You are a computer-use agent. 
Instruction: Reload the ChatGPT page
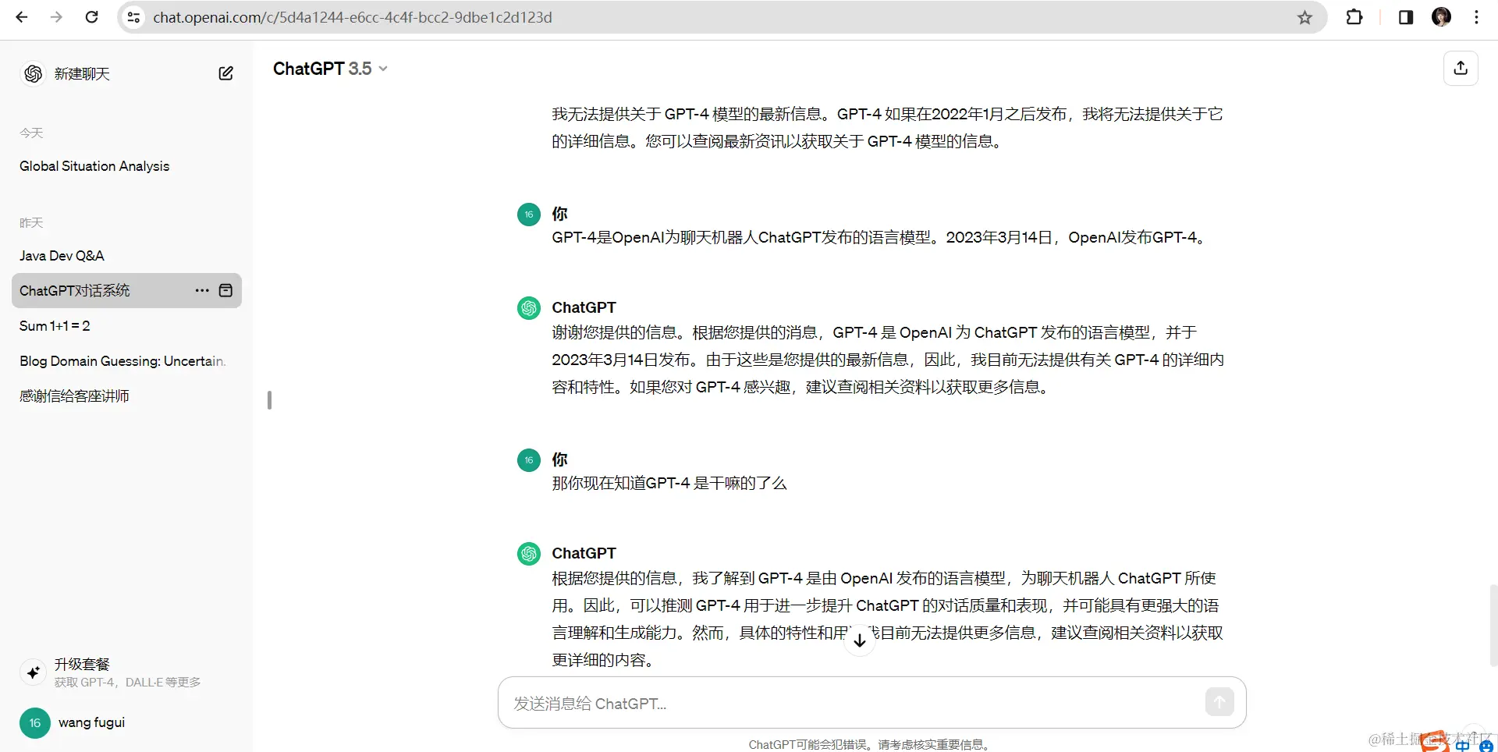91,17
